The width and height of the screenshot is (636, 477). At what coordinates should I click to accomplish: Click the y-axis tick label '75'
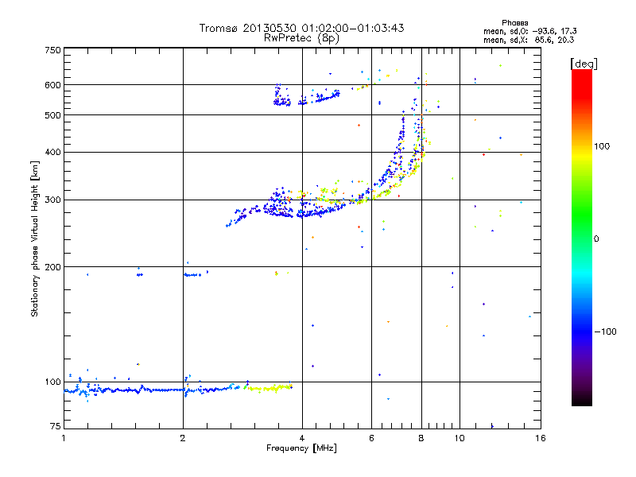[x=56, y=426]
